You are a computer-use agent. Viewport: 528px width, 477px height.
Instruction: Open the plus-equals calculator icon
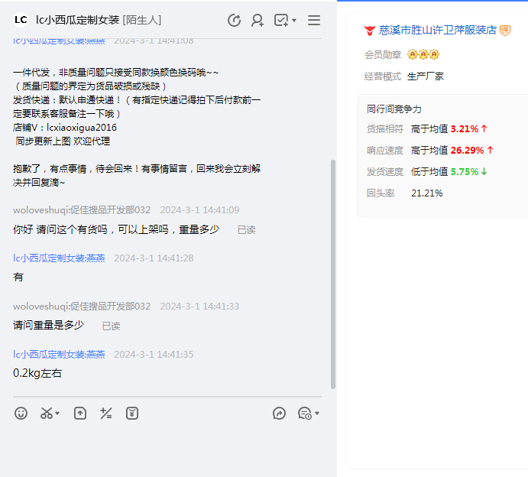[x=106, y=414]
